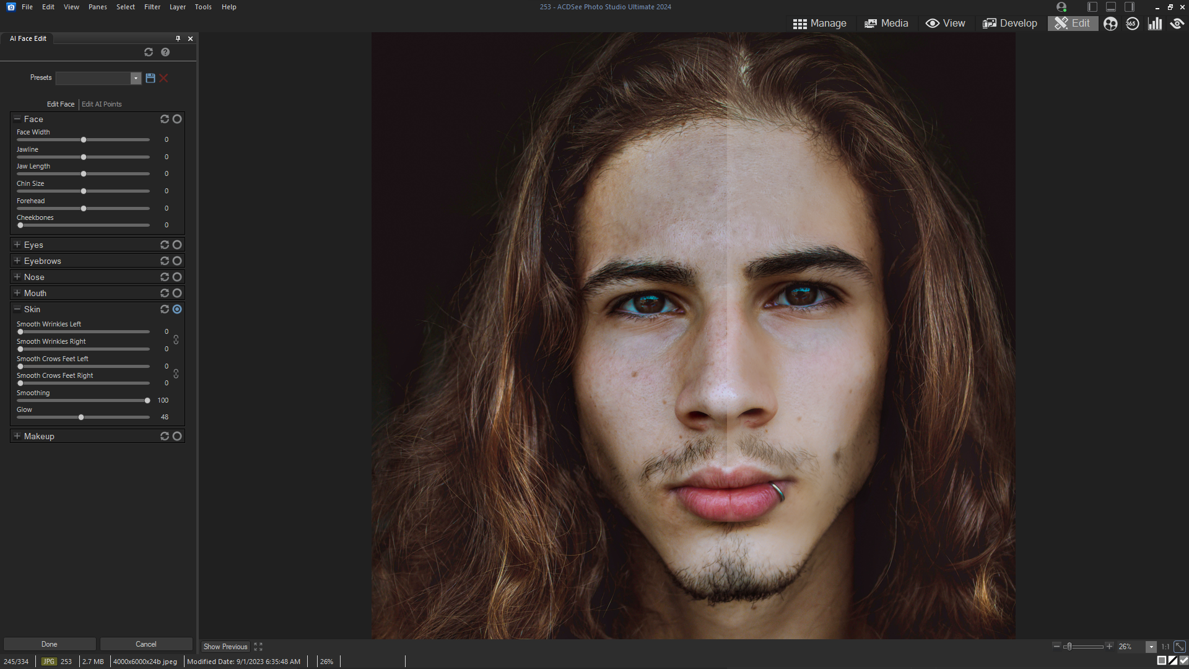Expand the Eyes section

17,245
